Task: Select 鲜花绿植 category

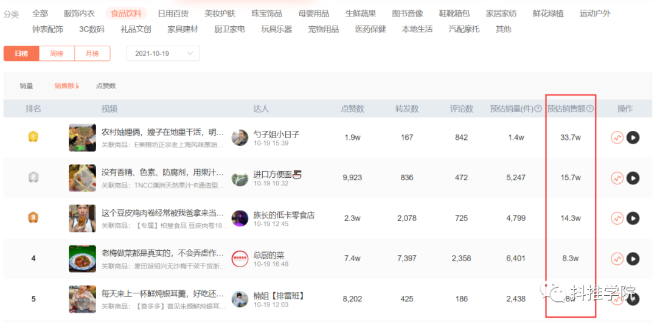Action: 549,13
